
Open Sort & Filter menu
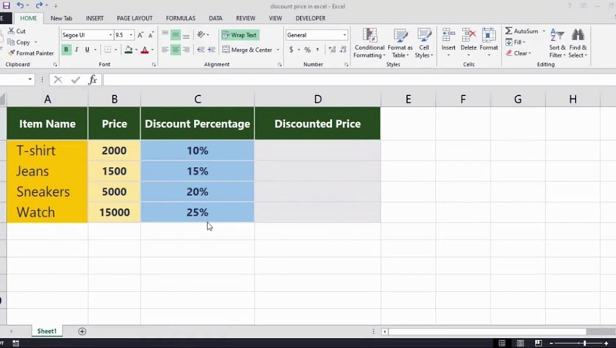click(x=557, y=43)
